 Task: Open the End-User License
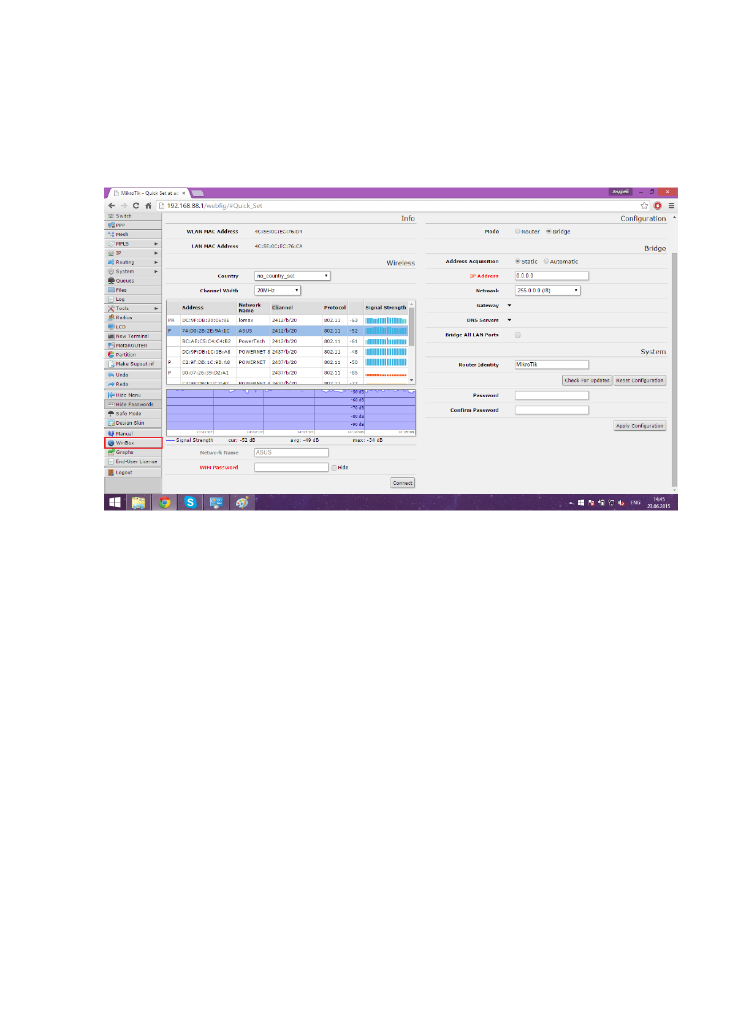[133, 461]
